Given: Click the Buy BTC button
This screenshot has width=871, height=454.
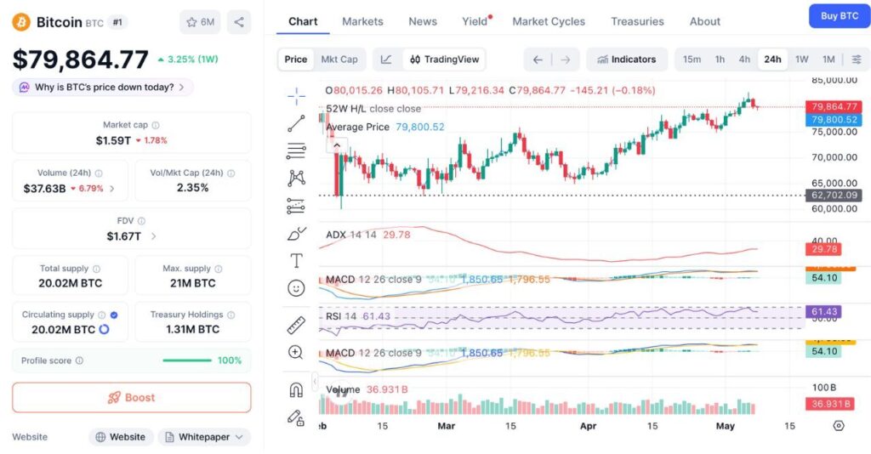Looking at the screenshot, I should 840,16.
